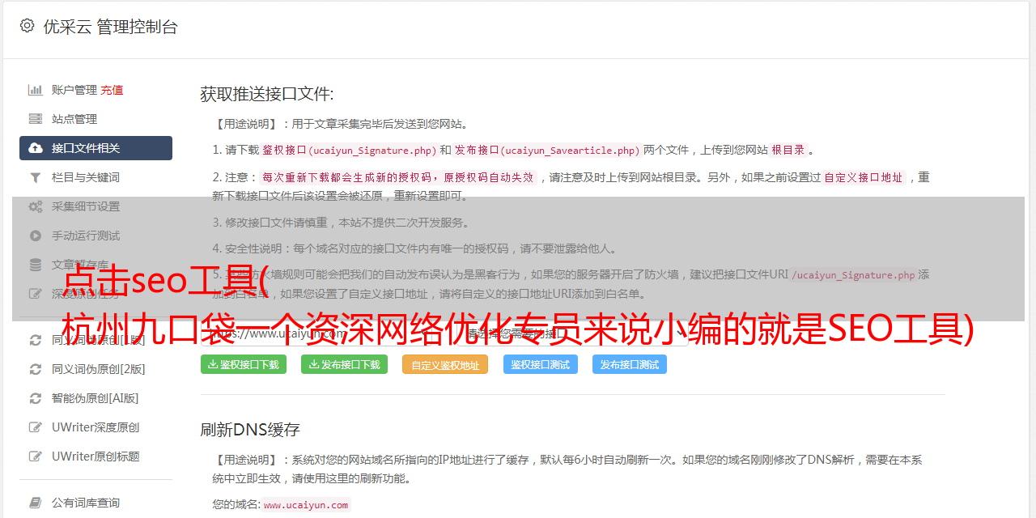This screenshot has width=1036, height=518.
Task: Click the gear icon beside 优采云 管理控制台
Action: pyautogui.click(x=27, y=26)
